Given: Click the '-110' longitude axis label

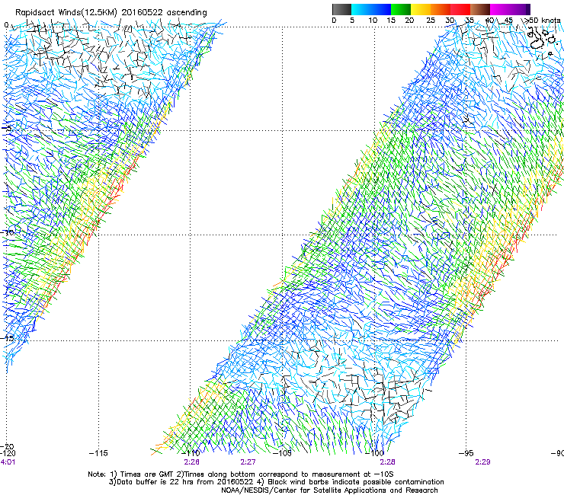Looking at the screenshot, I should tap(191, 453).
